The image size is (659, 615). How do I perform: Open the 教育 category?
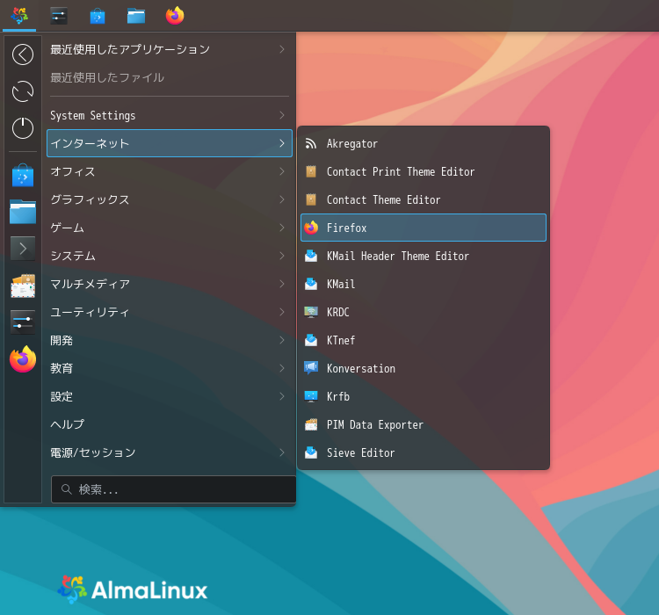tap(170, 368)
